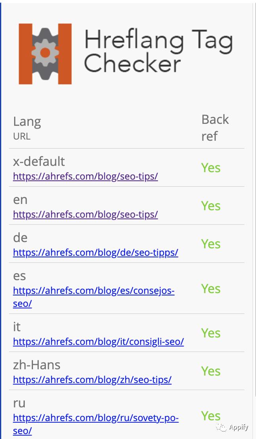The image size is (256, 439).
Task: Click the Hreflang Tag Checker gear logo
Action: click(45, 54)
